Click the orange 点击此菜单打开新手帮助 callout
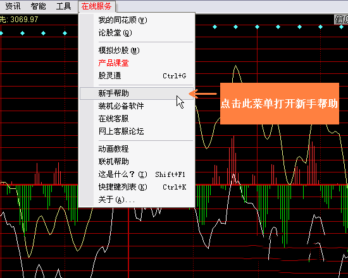Image resolution: width=348 pixels, height=278 pixels. coord(280,104)
